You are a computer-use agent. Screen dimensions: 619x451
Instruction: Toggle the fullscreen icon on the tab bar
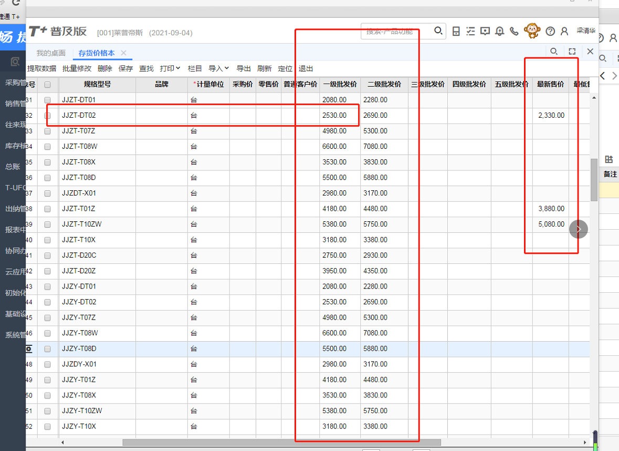click(572, 52)
